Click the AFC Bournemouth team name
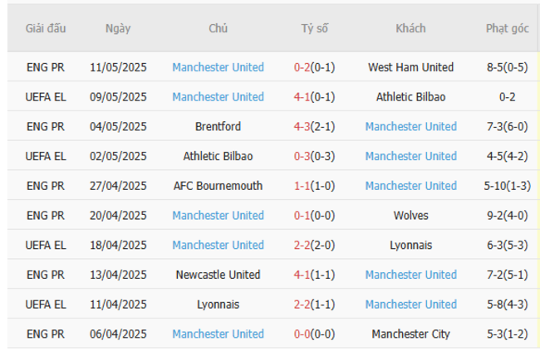This screenshot has height=351, width=540. 218,186
